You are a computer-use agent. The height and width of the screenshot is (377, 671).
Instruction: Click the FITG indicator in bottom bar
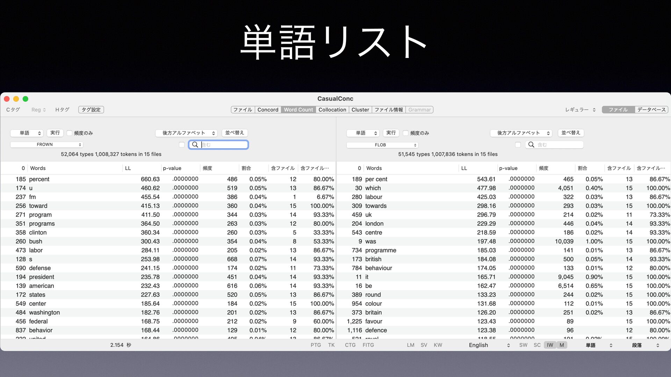[368, 345]
